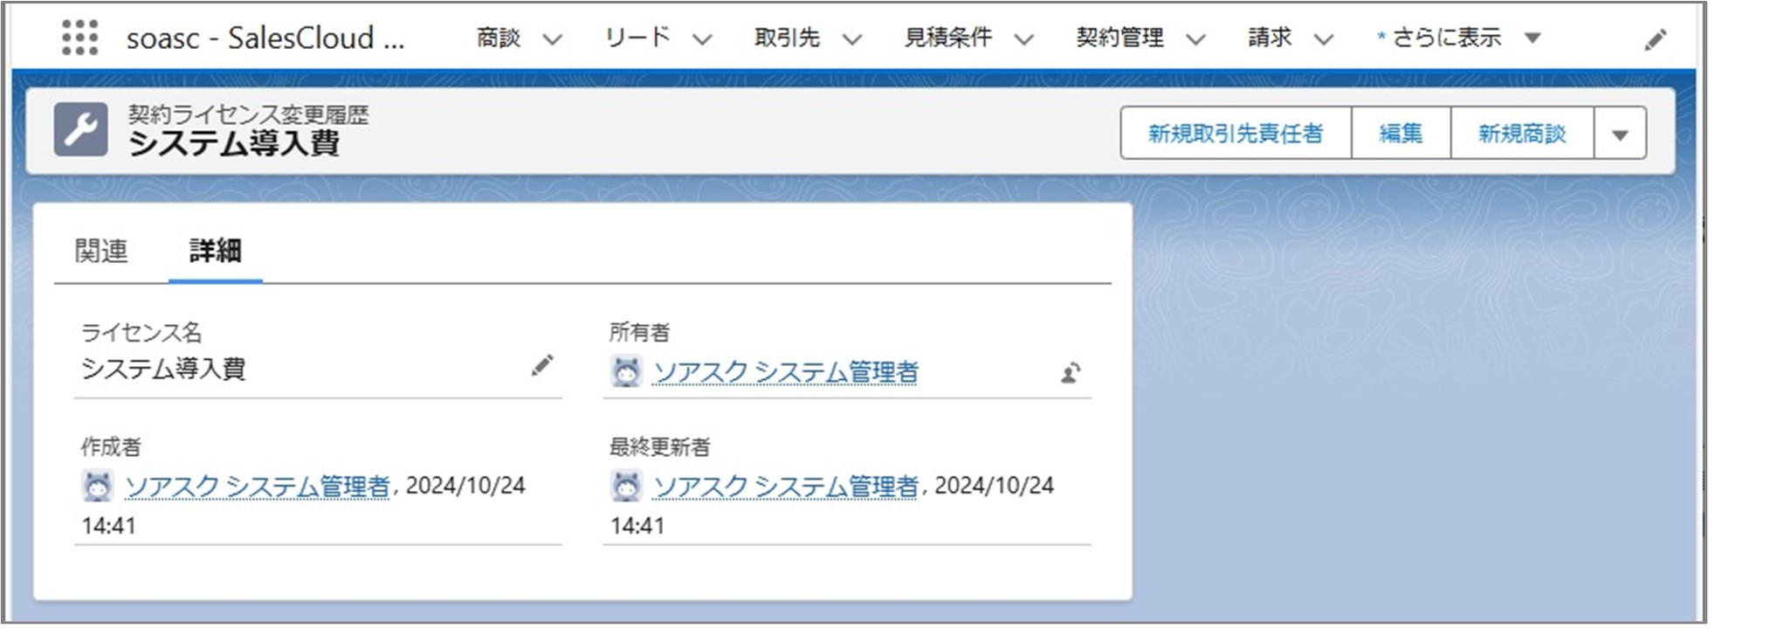Open the さらに表示 dropdown arrow
This screenshot has width=1770, height=629.
click(1532, 38)
